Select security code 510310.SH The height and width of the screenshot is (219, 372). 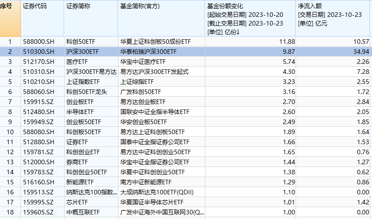39,72
